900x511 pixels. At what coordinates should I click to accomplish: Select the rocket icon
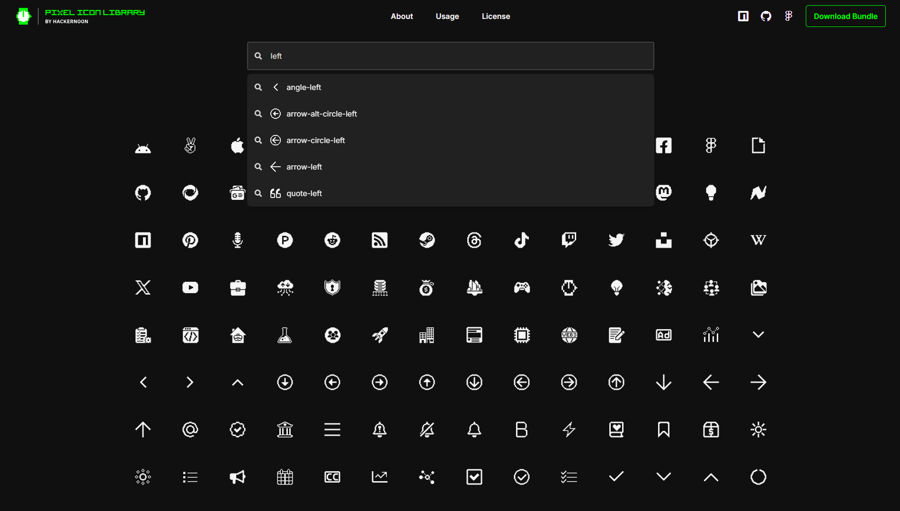[380, 335]
